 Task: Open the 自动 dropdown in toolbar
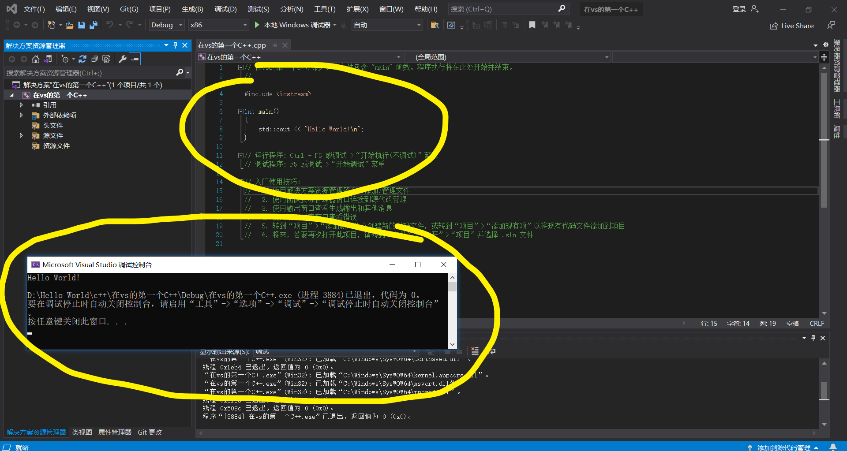click(388, 25)
